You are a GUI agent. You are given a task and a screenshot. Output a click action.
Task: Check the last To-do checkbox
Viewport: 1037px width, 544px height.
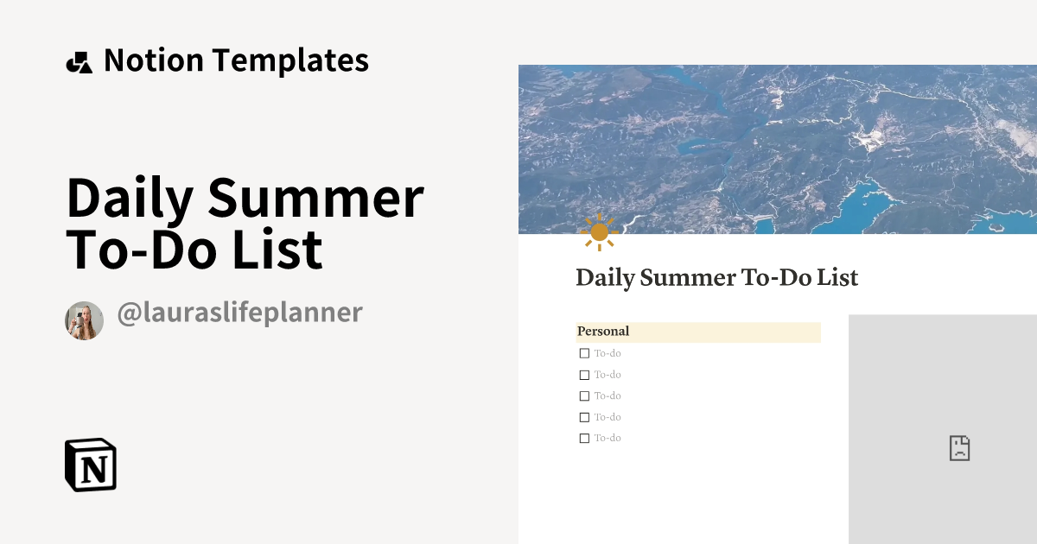pos(584,438)
